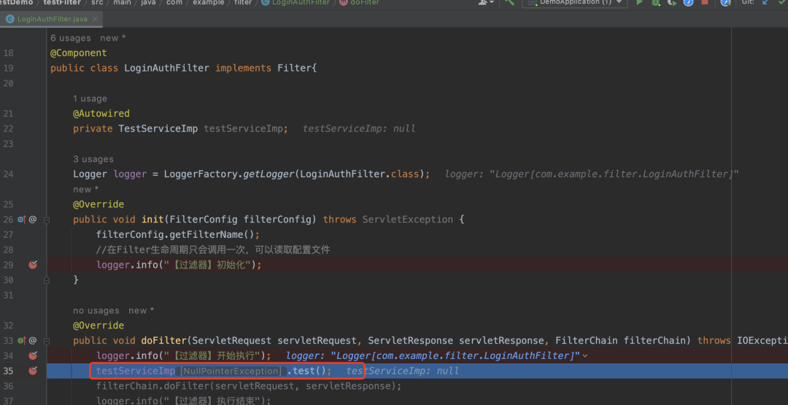The width and height of the screenshot is (788, 405).
Task: Click the 'implements' keyword on line 19
Action: [x=243, y=69]
